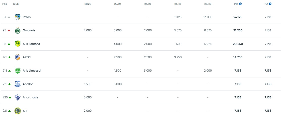This screenshot has height=123, width=281.
Task: Click the APOEL club crest icon
Action: 17,57
